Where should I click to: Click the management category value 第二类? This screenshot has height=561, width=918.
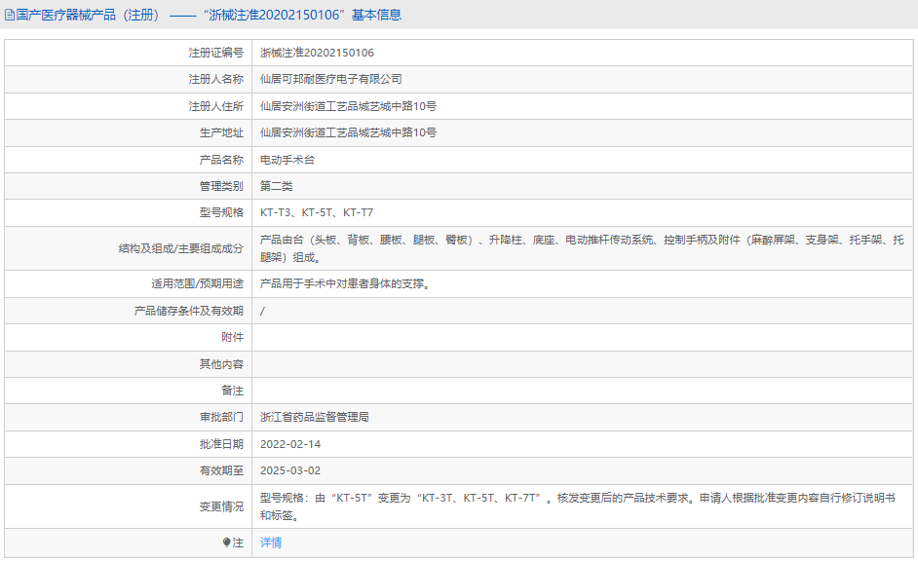[277, 186]
